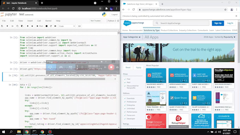The width and height of the screenshot is (240, 135).
Task: Restart the kernel with the circular arrow icon
Action: pos(51,26)
